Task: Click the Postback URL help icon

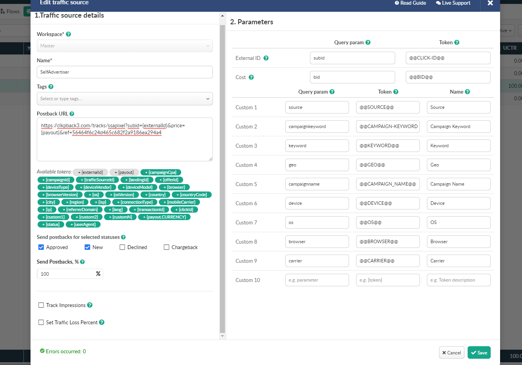Action: pyautogui.click(x=72, y=114)
